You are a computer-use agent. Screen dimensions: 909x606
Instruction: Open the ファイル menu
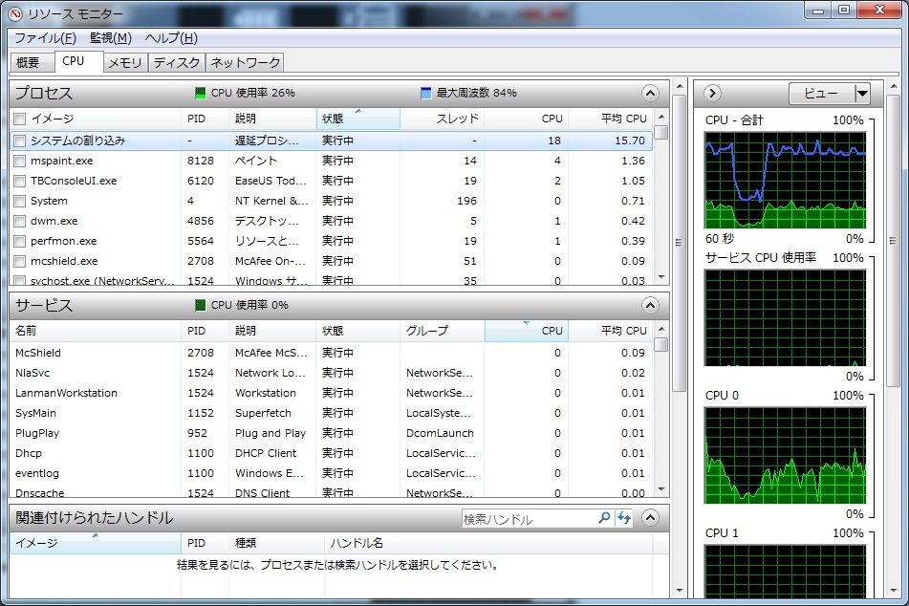coord(45,38)
